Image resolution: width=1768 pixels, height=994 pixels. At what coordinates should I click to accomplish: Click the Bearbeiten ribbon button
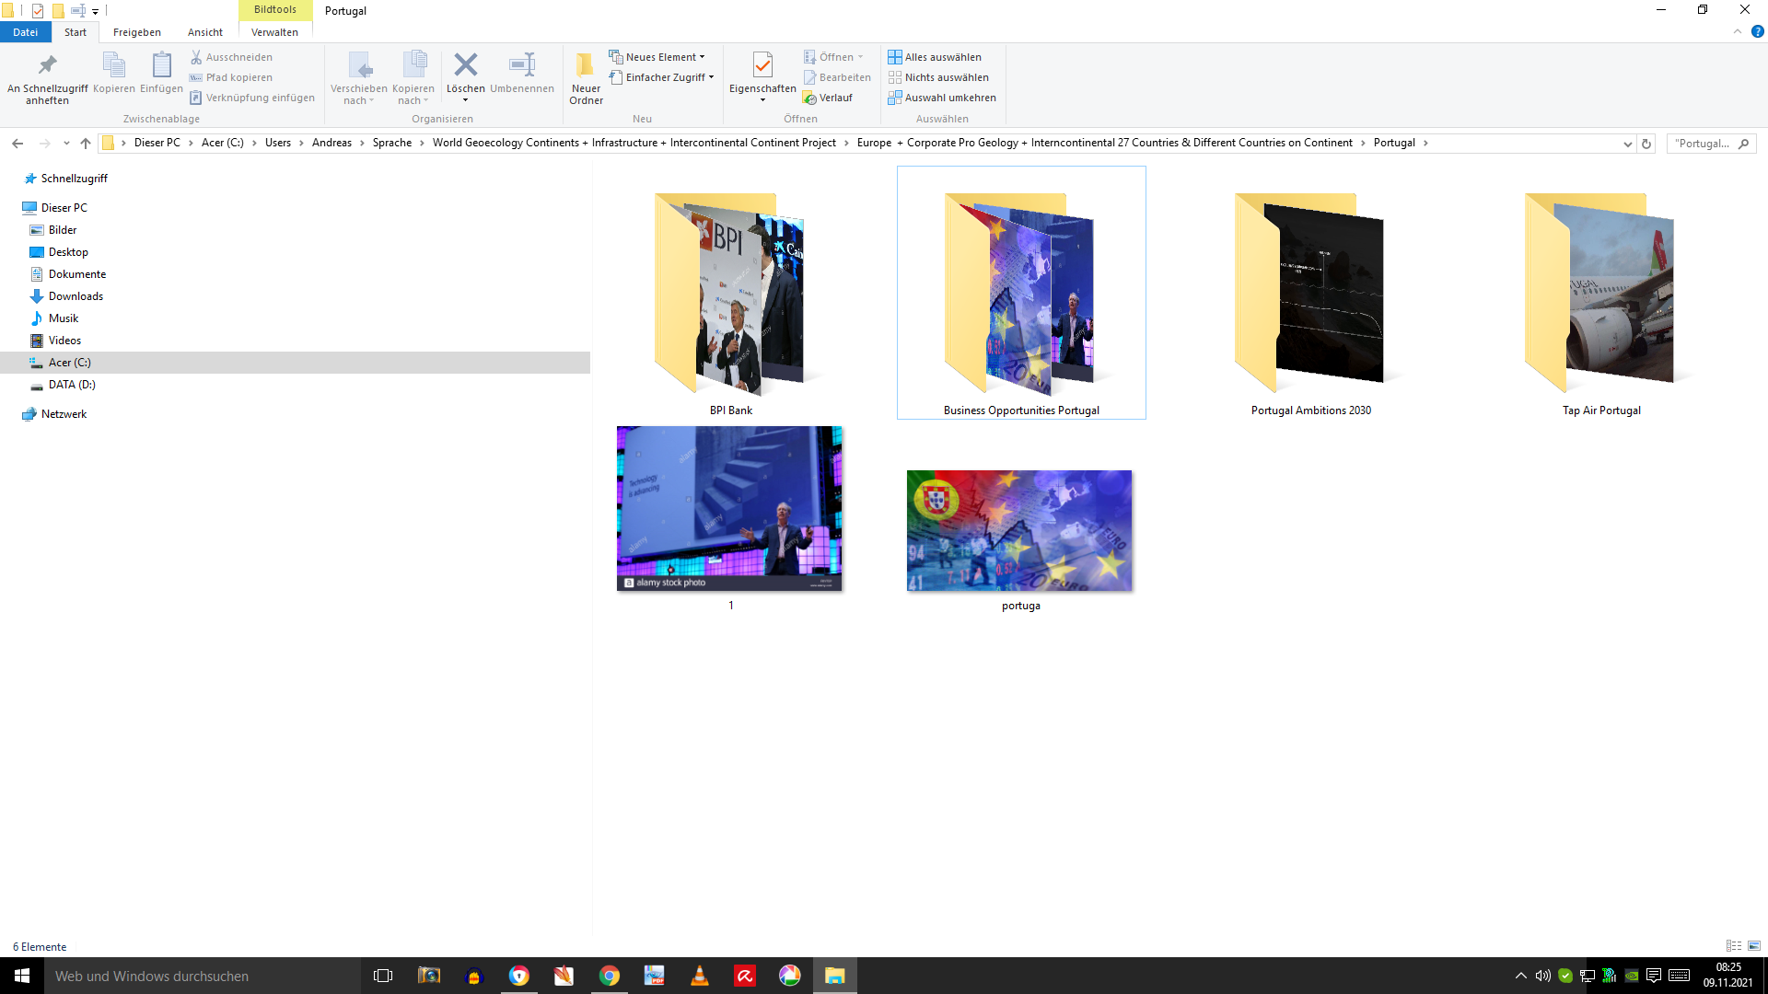(x=837, y=77)
